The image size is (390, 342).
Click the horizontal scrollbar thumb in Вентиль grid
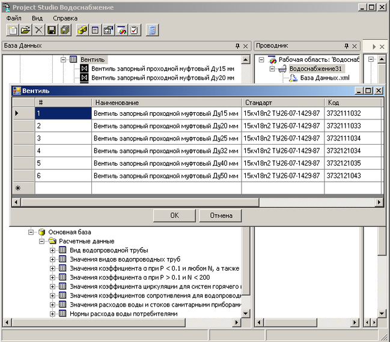tap(140, 202)
